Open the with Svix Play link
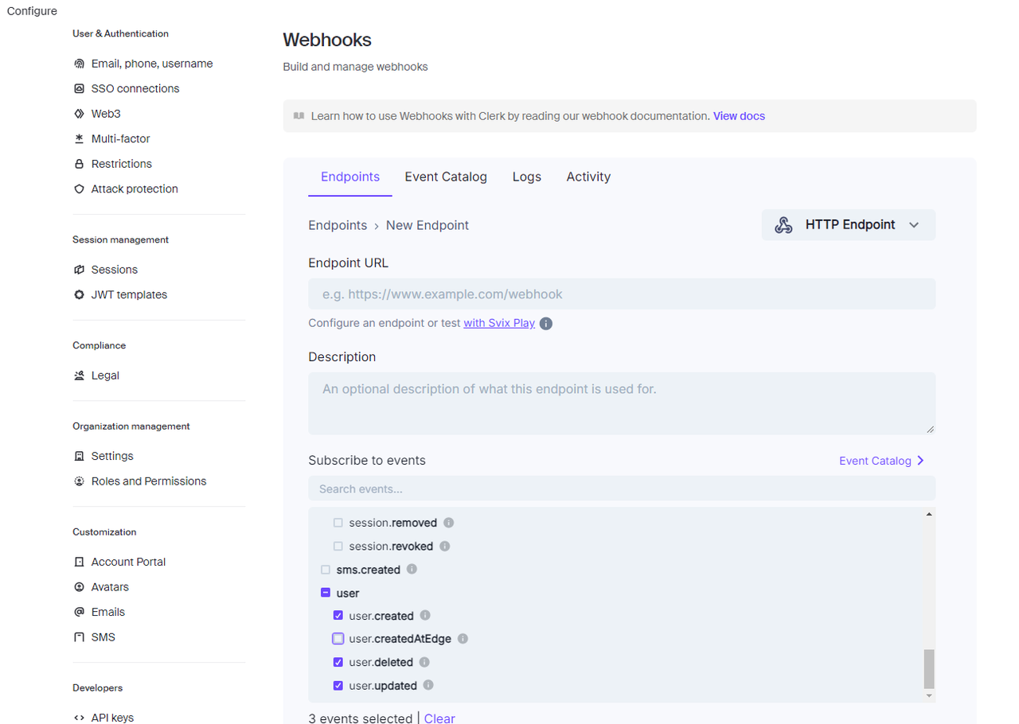 499,323
